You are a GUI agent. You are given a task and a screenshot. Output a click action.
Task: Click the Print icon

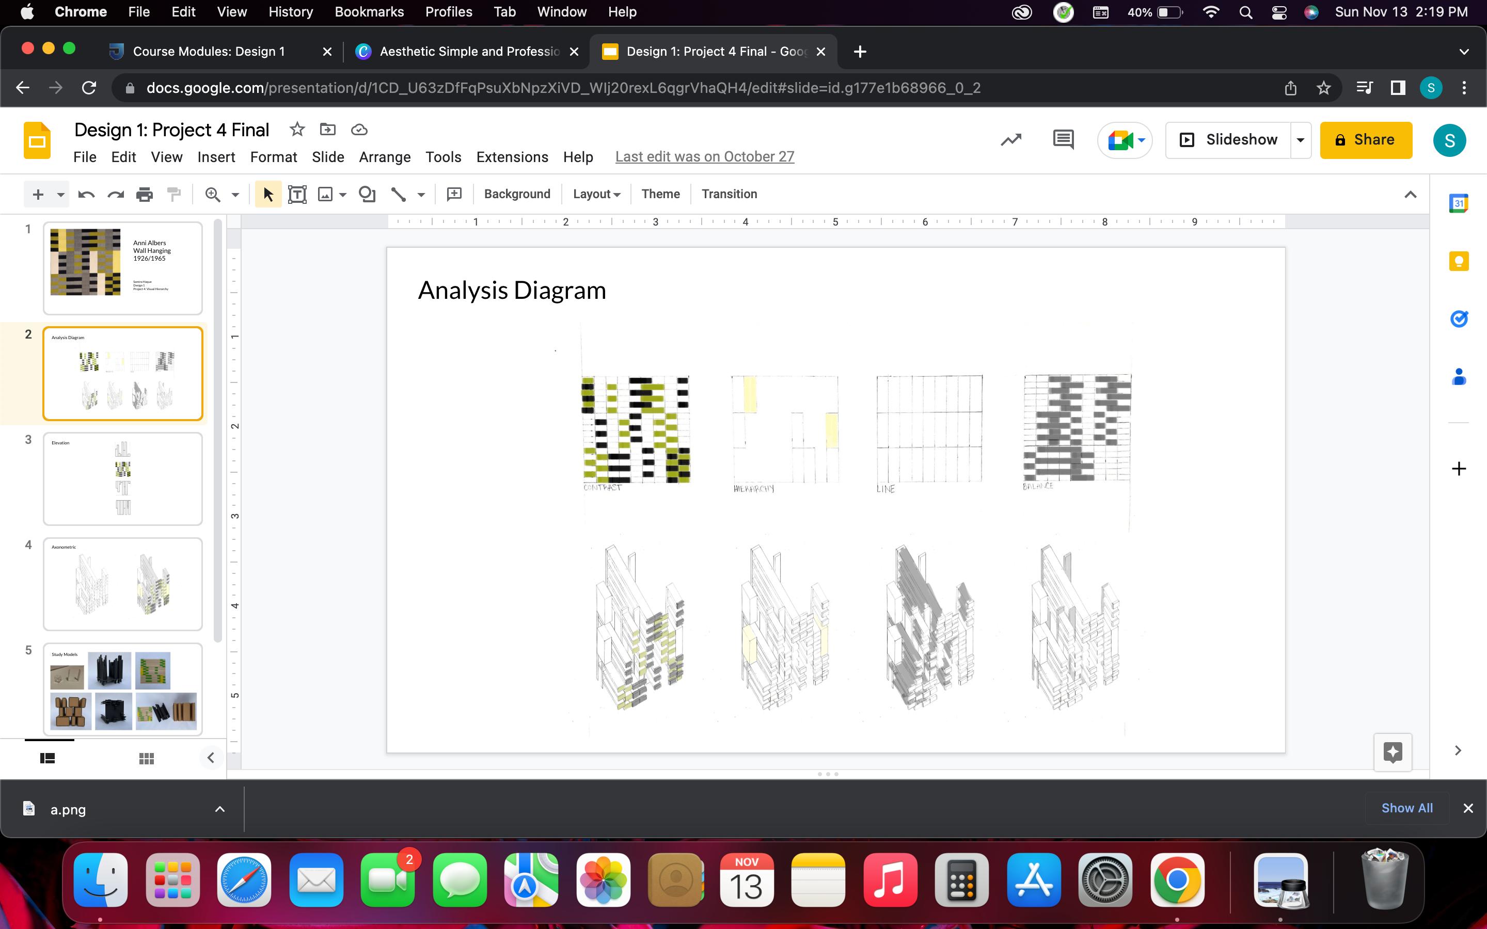coord(145,194)
